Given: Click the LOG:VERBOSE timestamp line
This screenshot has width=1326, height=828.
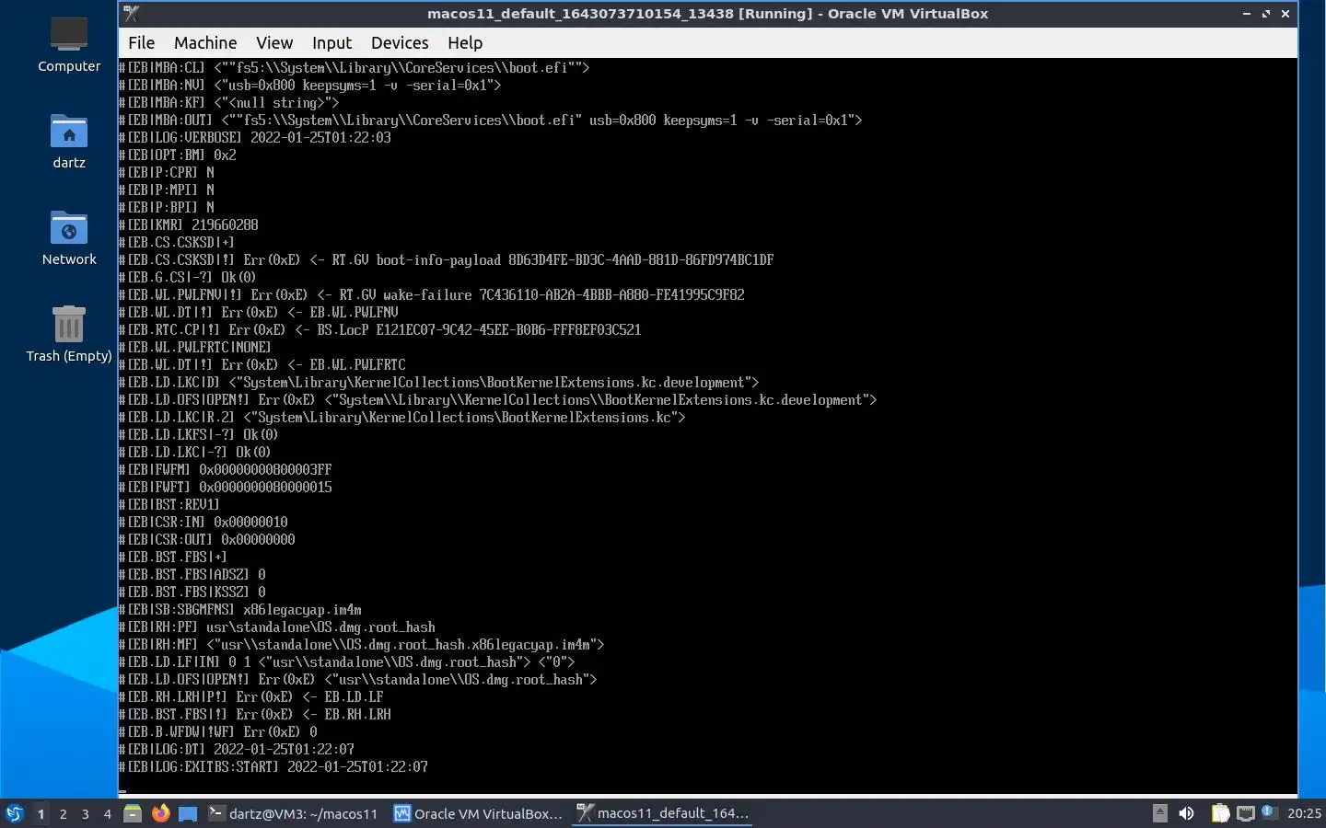Looking at the screenshot, I should coord(255,137).
